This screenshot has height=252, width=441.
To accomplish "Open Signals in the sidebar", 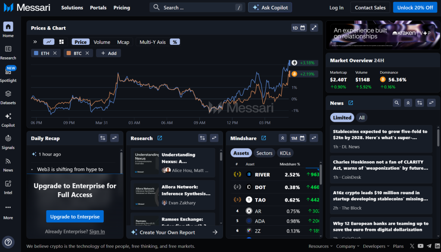I will pos(8,142).
